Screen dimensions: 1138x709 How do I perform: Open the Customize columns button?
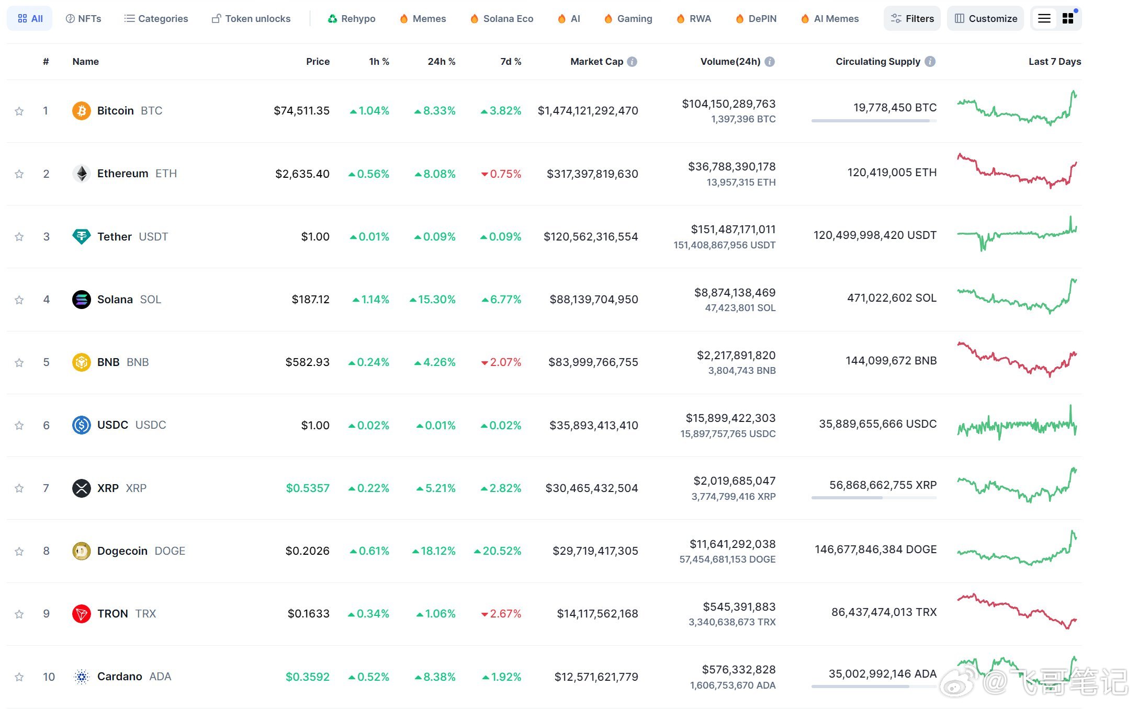coord(985,19)
